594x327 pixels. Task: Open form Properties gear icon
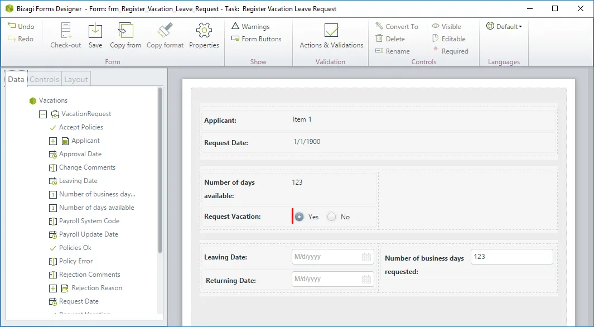click(204, 30)
